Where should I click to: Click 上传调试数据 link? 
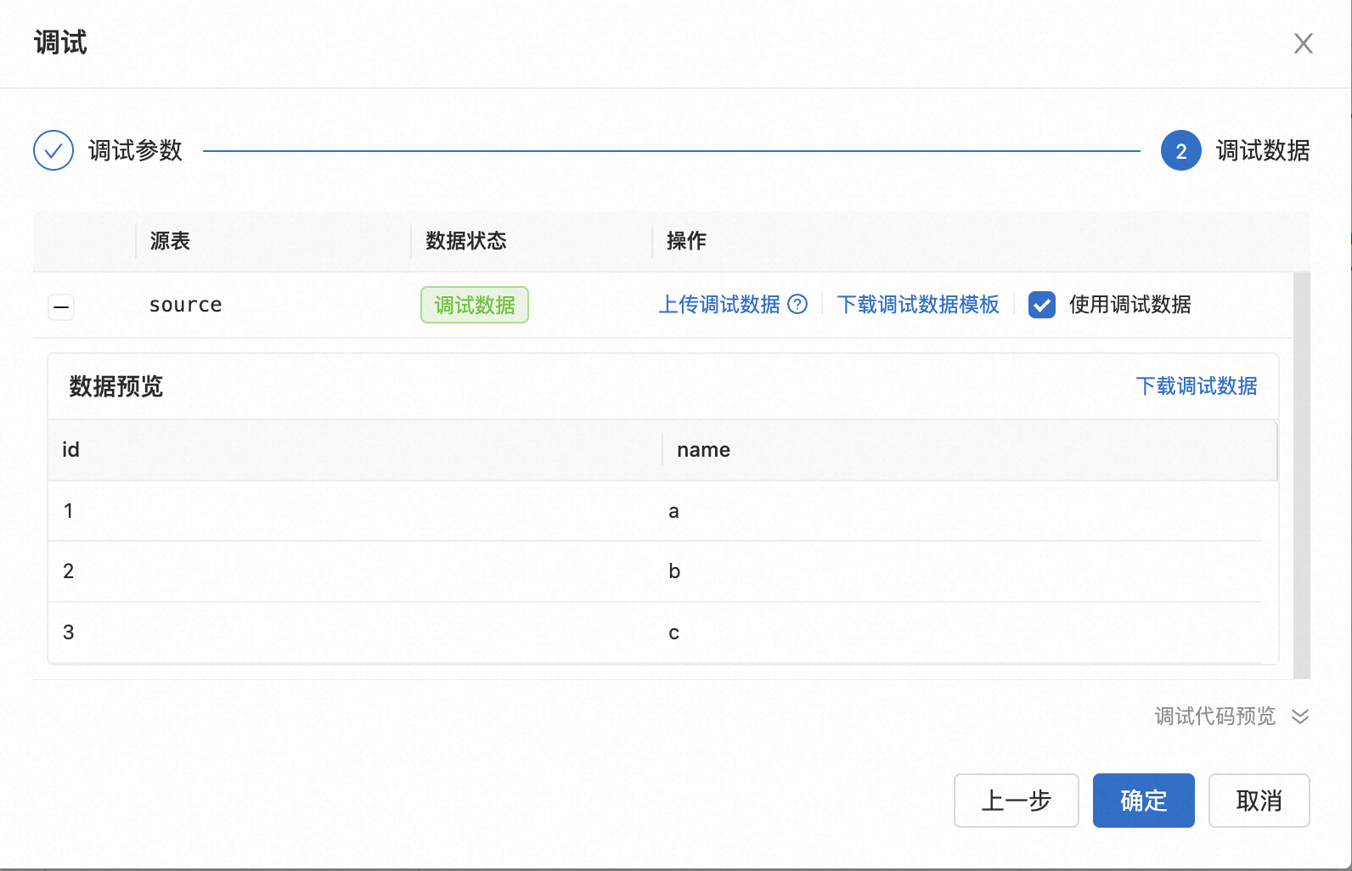(719, 304)
